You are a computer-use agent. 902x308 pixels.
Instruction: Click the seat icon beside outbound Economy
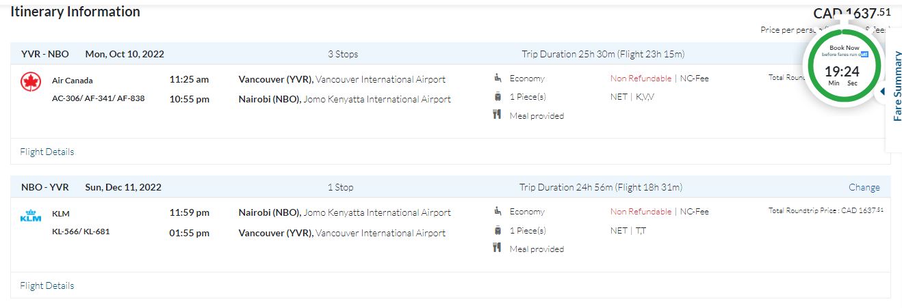[x=498, y=78]
